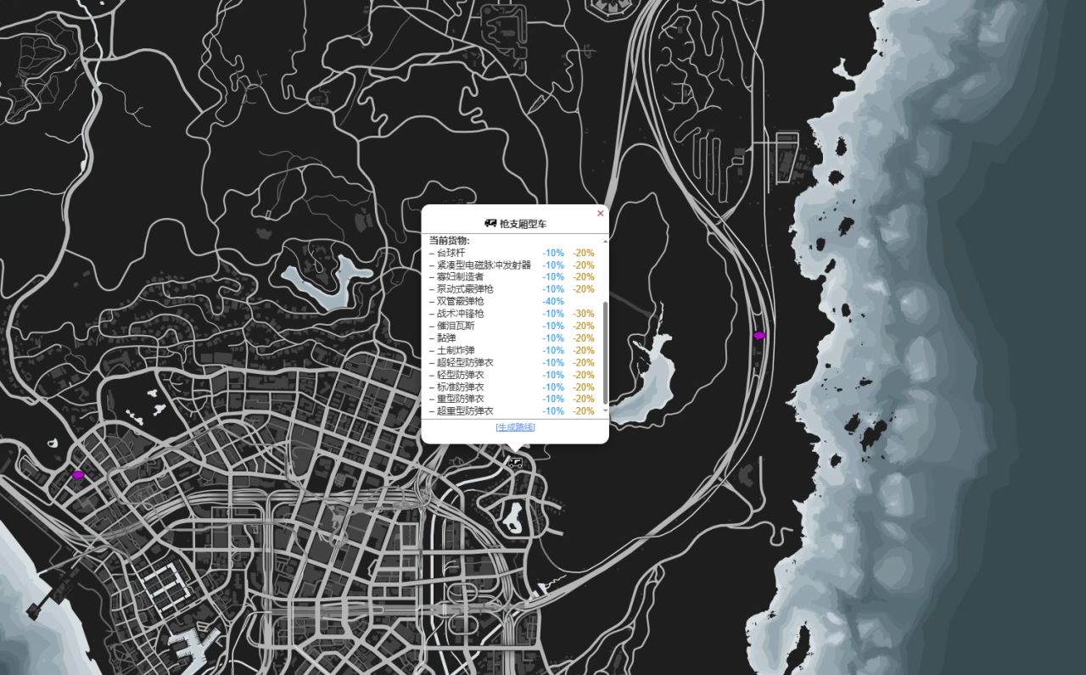Click purple marker in western city streets
1086x675 pixels.
(x=78, y=475)
